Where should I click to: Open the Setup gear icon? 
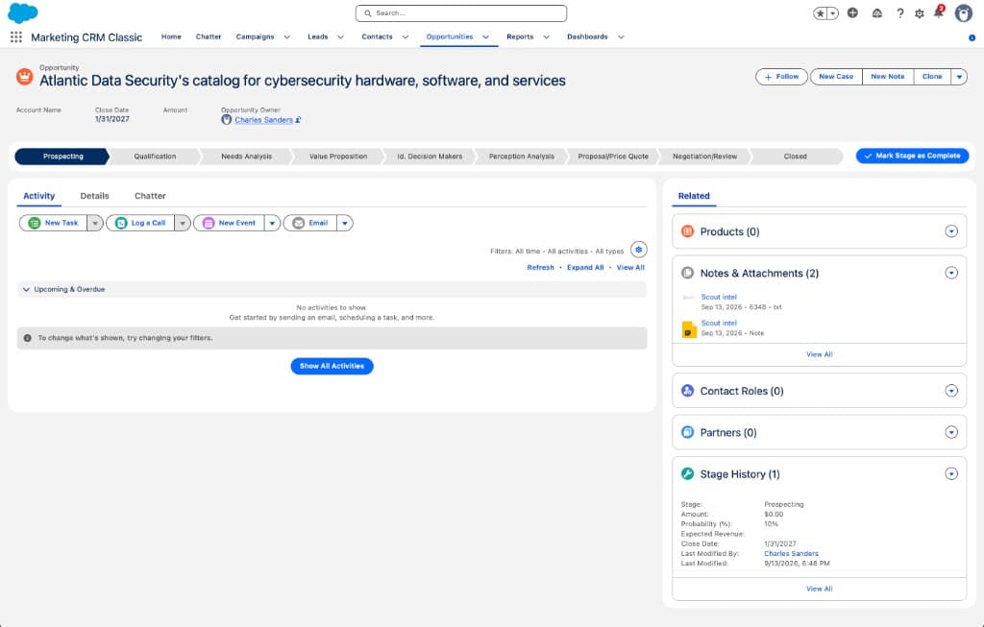920,13
